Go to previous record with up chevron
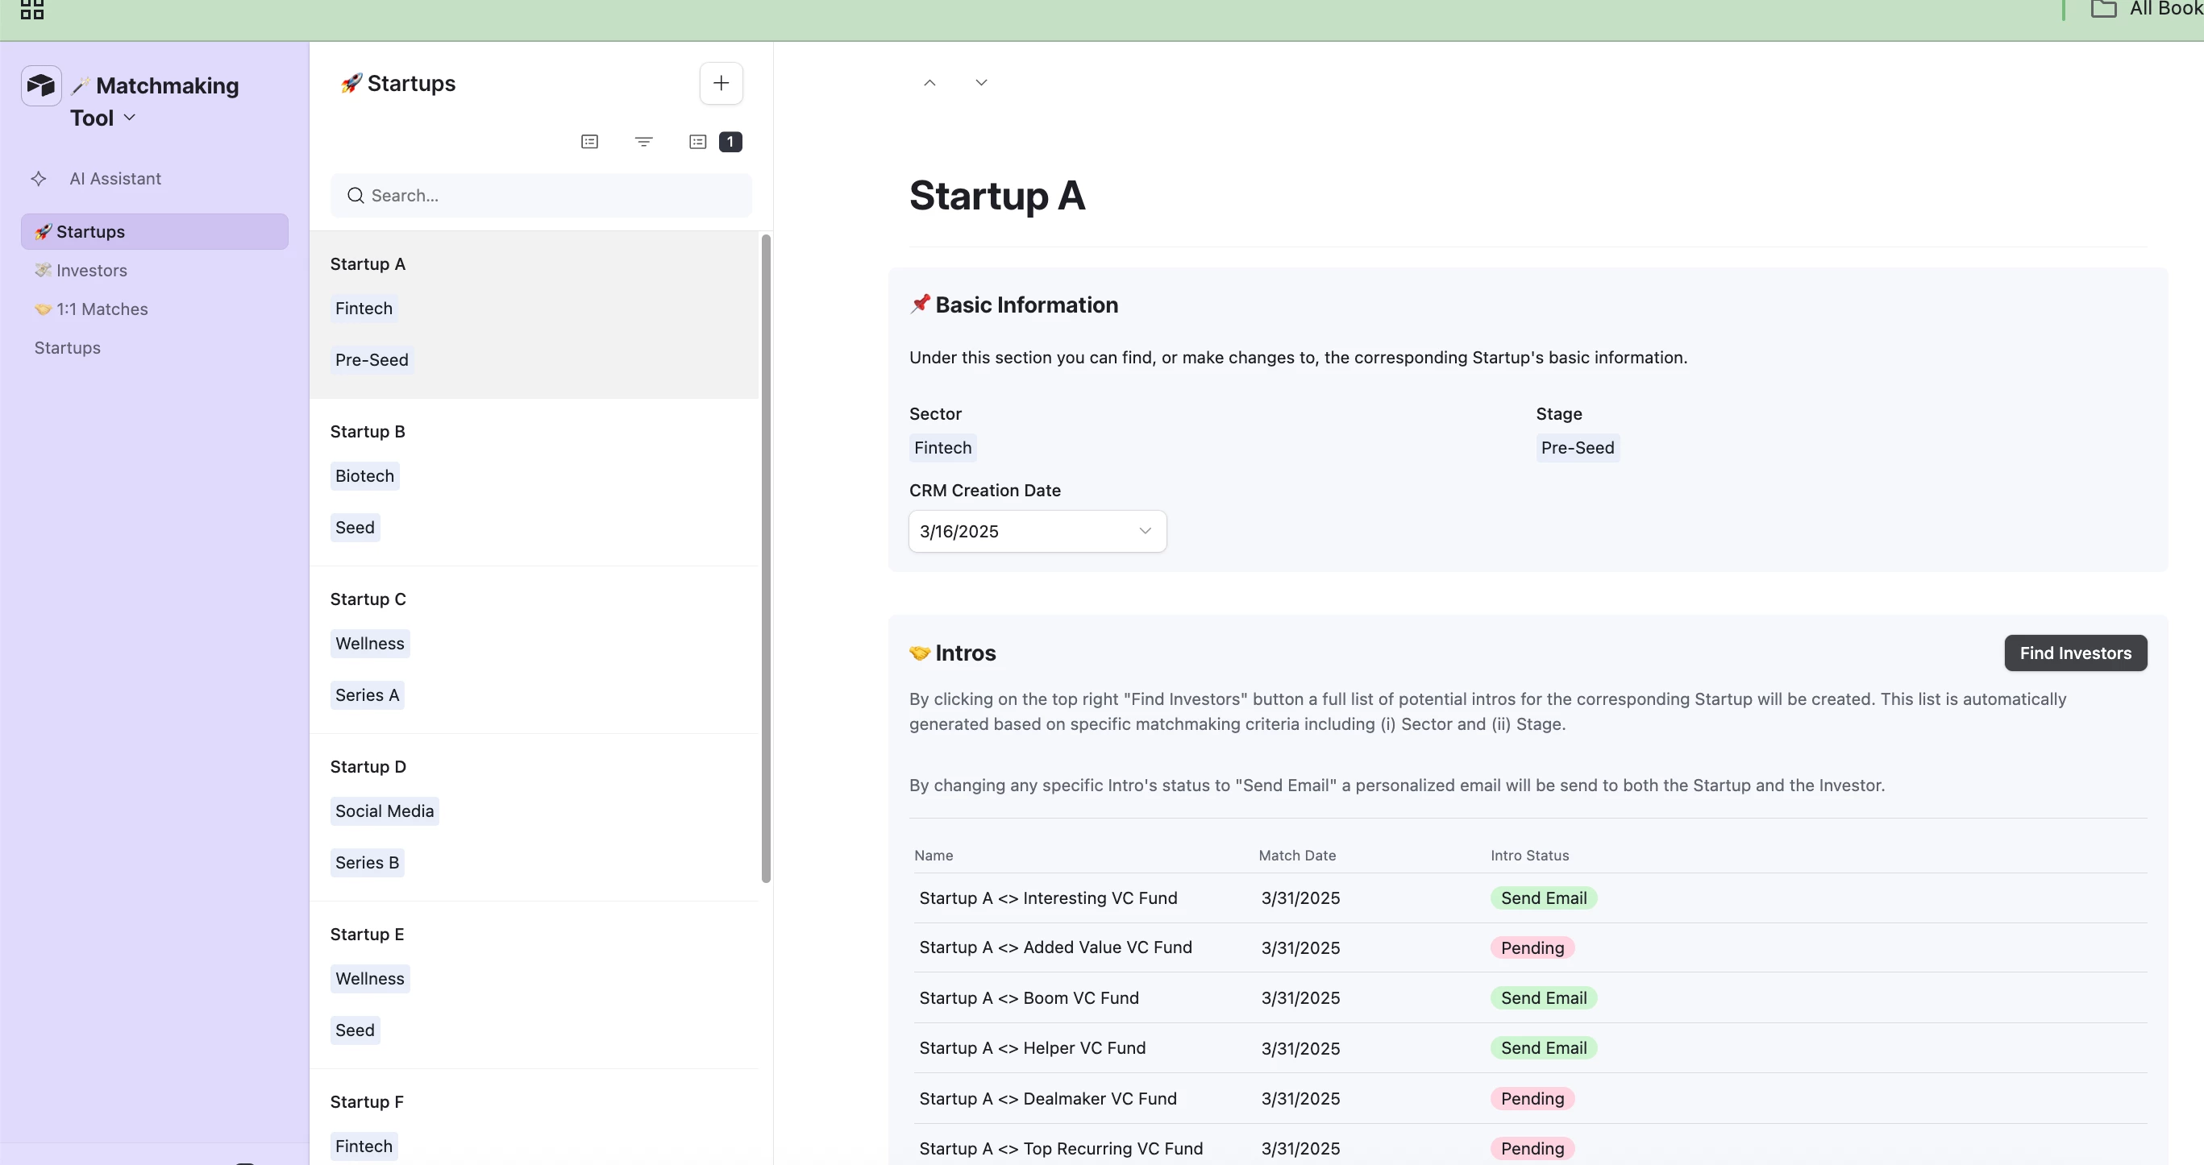This screenshot has height=1165, width=2204. click(930, 83)
